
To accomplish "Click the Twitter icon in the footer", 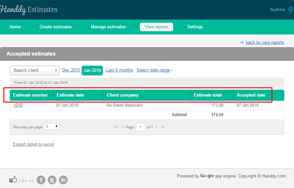I will pyautogui.click(x=52, y=180).
